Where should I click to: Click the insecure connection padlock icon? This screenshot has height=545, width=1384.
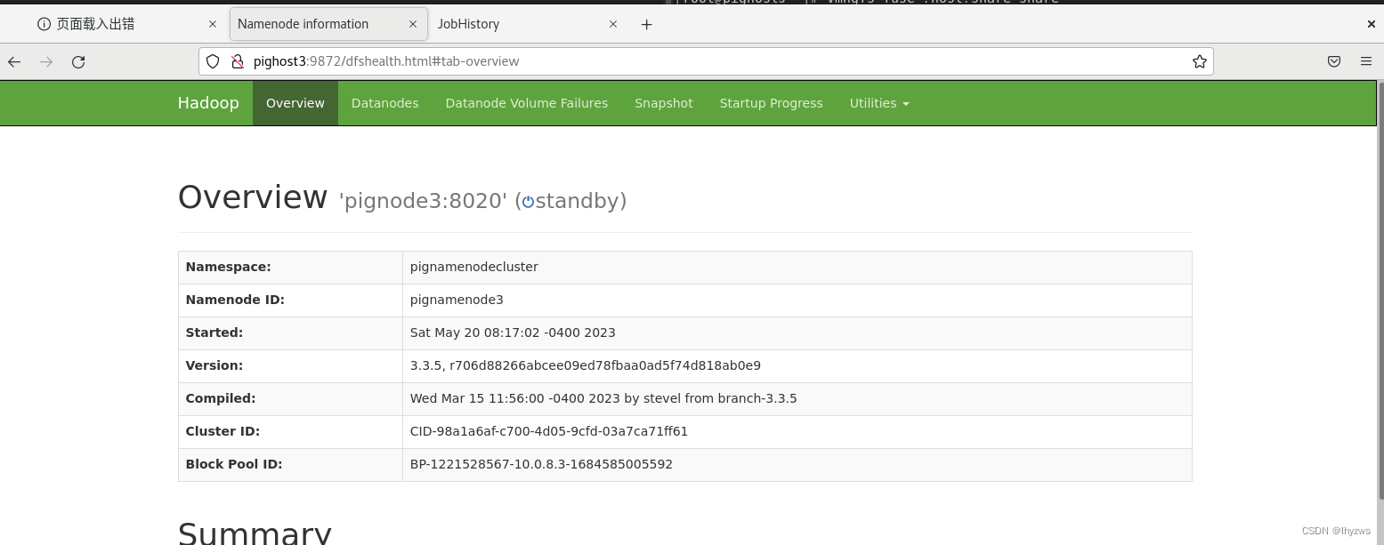(238, 61)
